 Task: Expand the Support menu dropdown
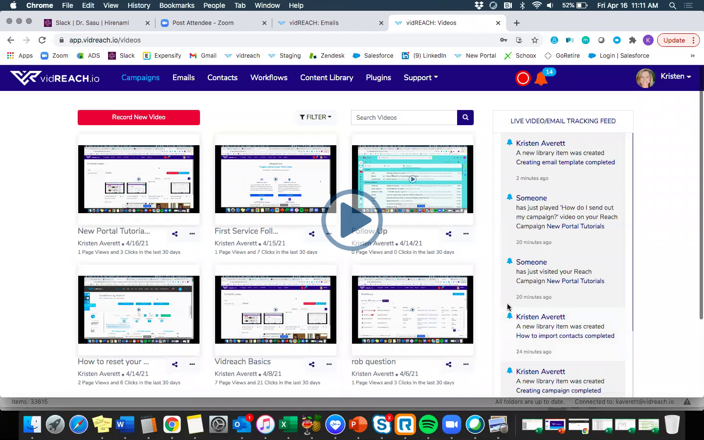(x=420, y=78)
